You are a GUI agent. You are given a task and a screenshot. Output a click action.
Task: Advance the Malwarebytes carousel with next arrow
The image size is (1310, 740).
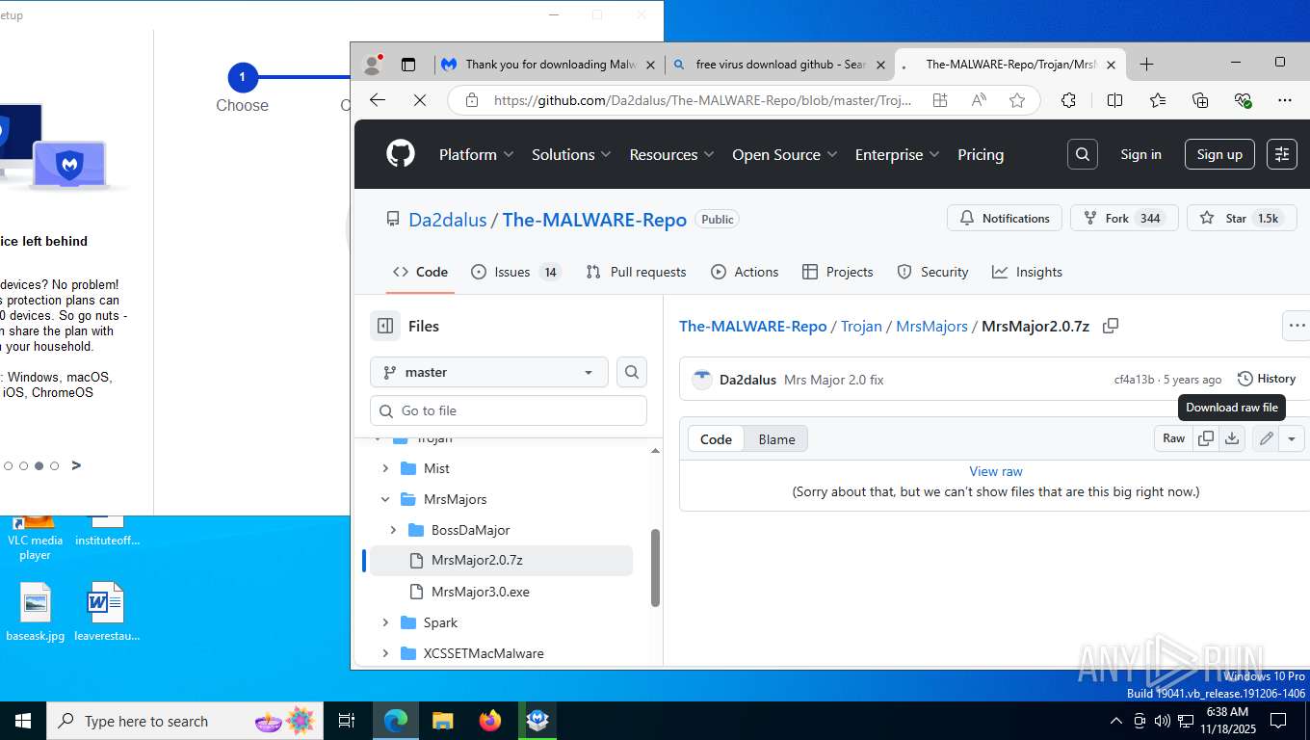[76, 465]
